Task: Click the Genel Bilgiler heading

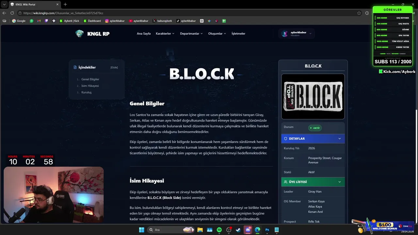Action: click(147, 103)
